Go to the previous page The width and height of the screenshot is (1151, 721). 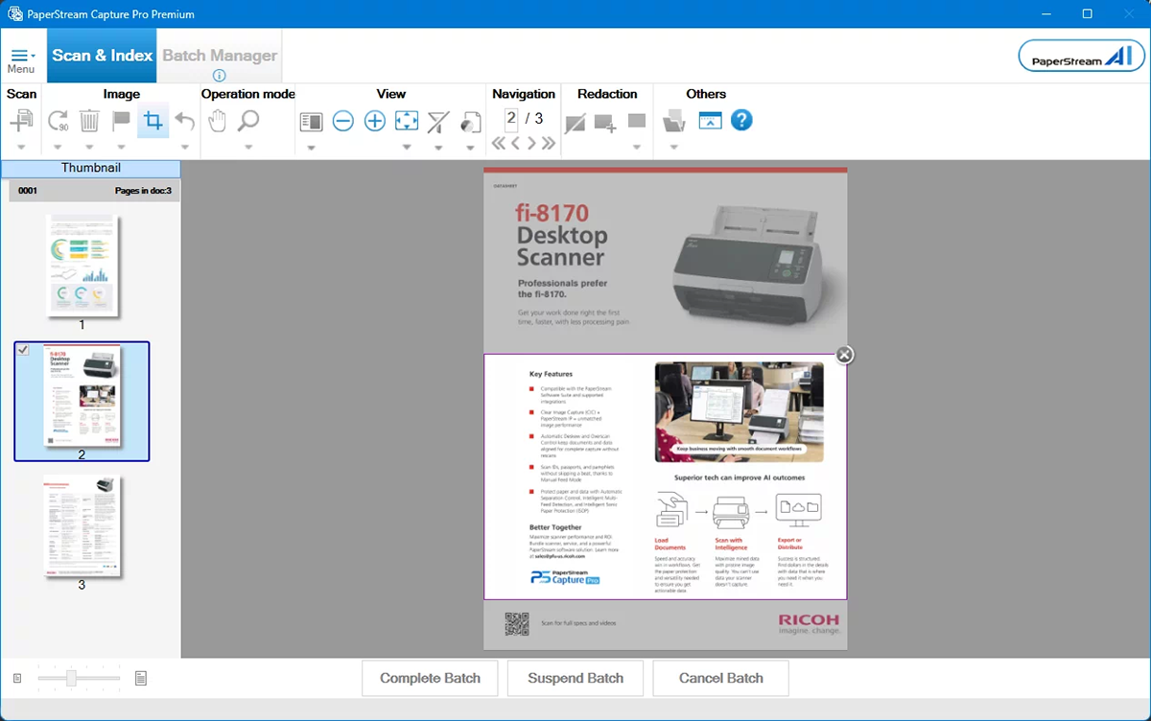click(515, 144)
